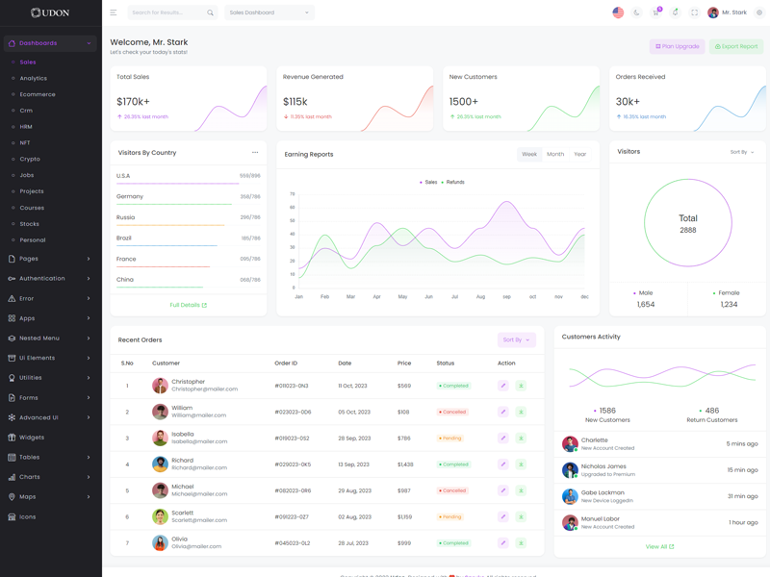This screenshot has width=770, height=577.
Task: Select Analytics in the Dashboards submenu
Action: pyautogui.click(x=33, y=79)
